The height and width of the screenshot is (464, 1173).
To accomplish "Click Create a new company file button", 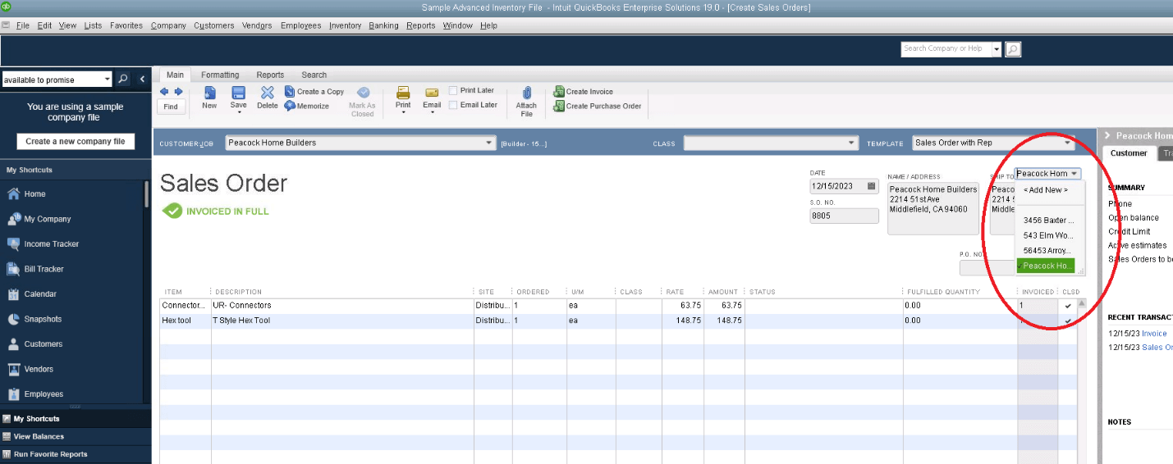I will coord(76,141).
